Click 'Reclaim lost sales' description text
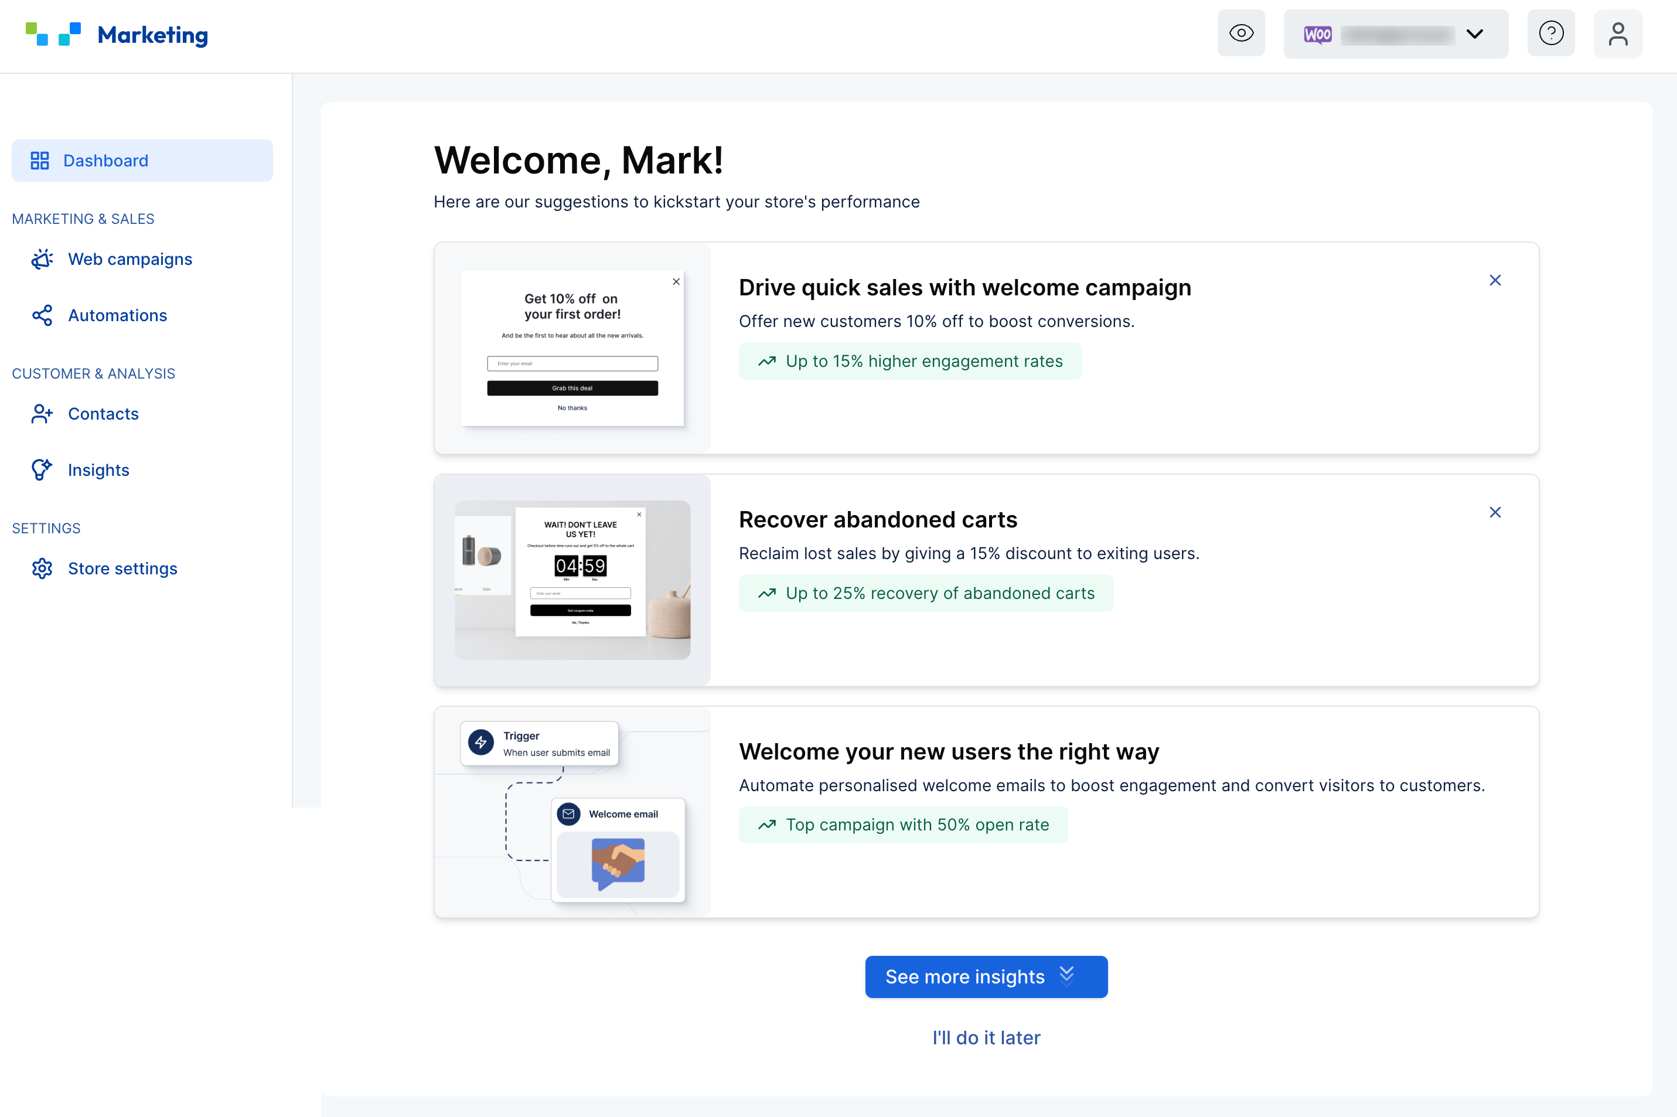This screenshot has width=1677, height=1117. click(969, 553)
